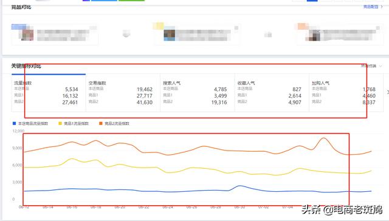Image resolution: width=389 pixels, height=221 pixels.
Task: Open the blue-tagged own product card
Action: [x=55, y=34]
